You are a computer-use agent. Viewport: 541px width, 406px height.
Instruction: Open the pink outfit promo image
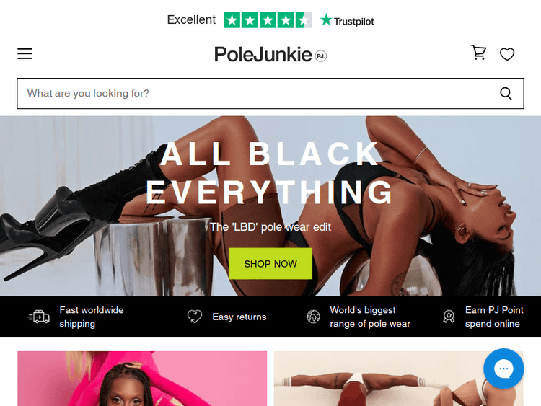pos(142,379)
